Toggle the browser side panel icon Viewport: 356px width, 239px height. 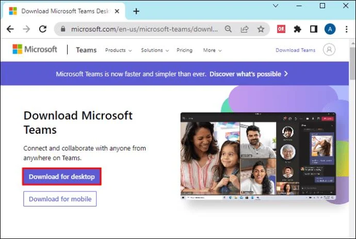click(314, 29)
